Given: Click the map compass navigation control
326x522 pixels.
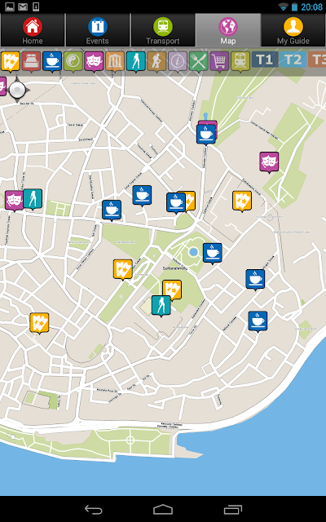Looking at the screenshot, I should (17, 90).
